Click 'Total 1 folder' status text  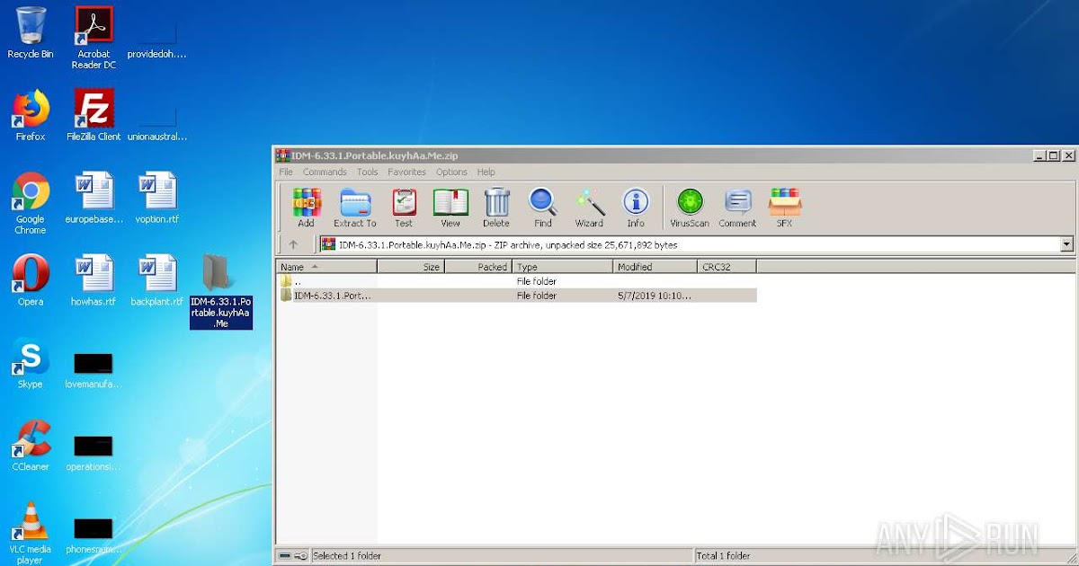[x=723, y=556]
